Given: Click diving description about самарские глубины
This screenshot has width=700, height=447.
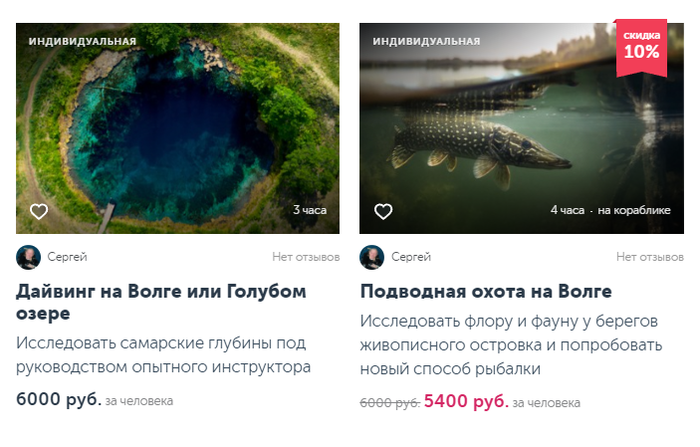Looking at the screenshot, I should point(163,355).
